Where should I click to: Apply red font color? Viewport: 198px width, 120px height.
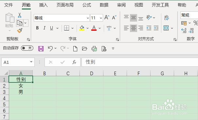pyautogui.click(x=94, y=28)
